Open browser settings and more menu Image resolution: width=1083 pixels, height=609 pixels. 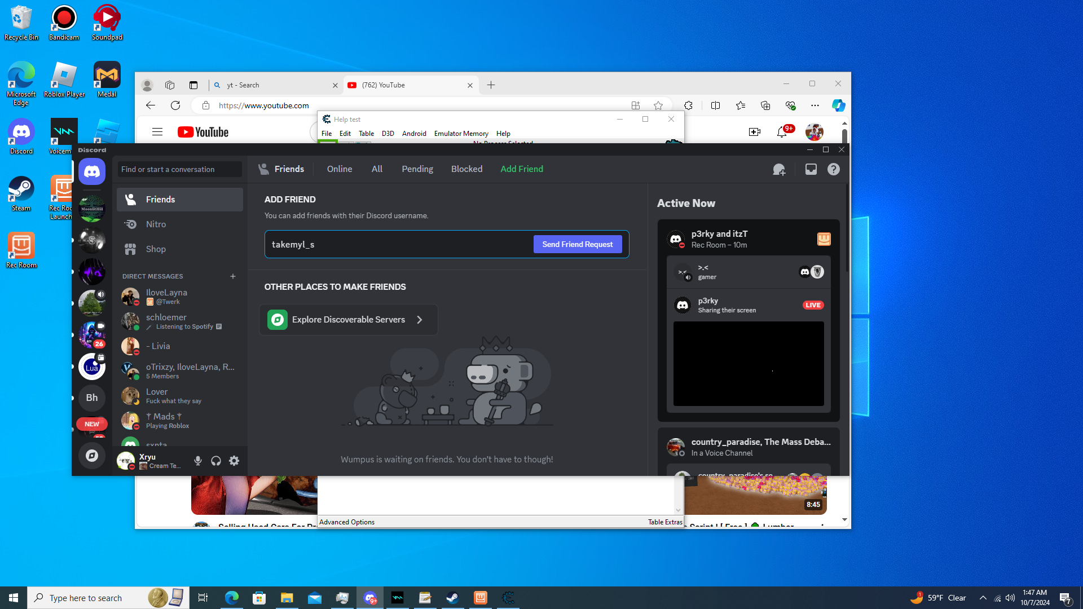click(x=815, y=105)
